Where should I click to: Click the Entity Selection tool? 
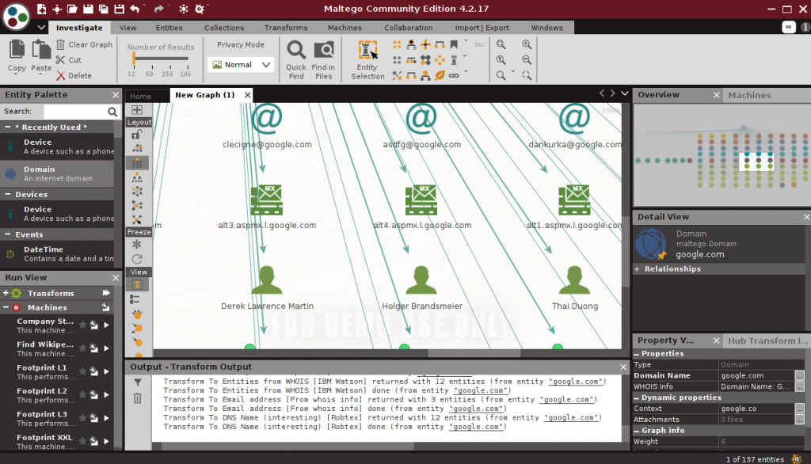coord(367,60)
